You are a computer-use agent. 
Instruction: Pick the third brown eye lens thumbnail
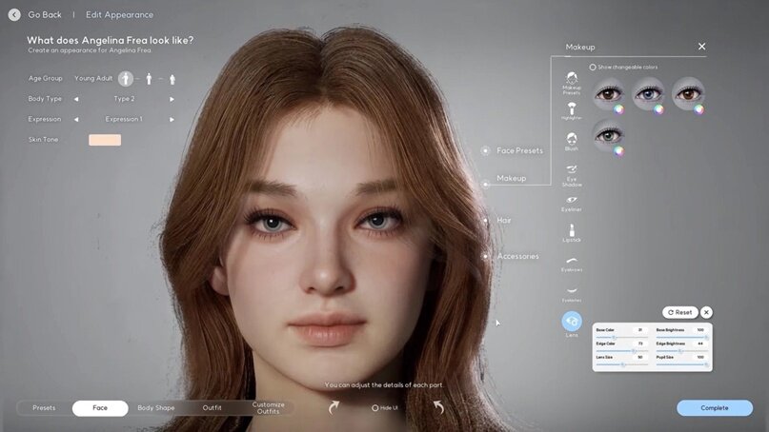[x=688, y=93]
